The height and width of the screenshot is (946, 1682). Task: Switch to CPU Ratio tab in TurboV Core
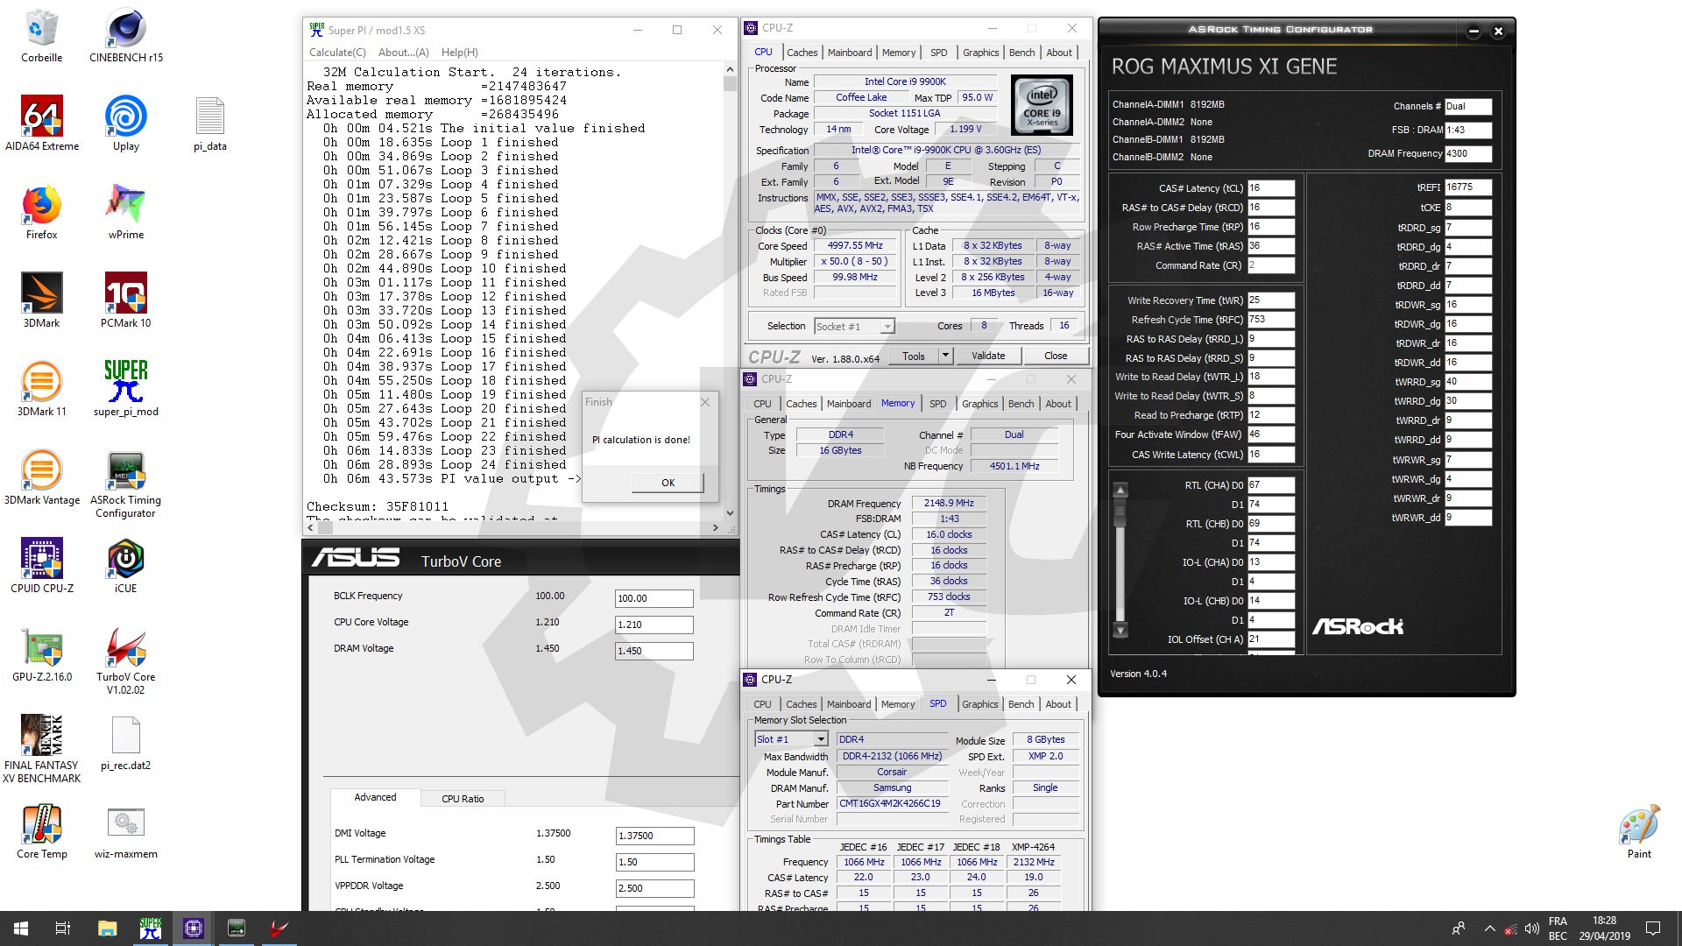click(463, 799)
